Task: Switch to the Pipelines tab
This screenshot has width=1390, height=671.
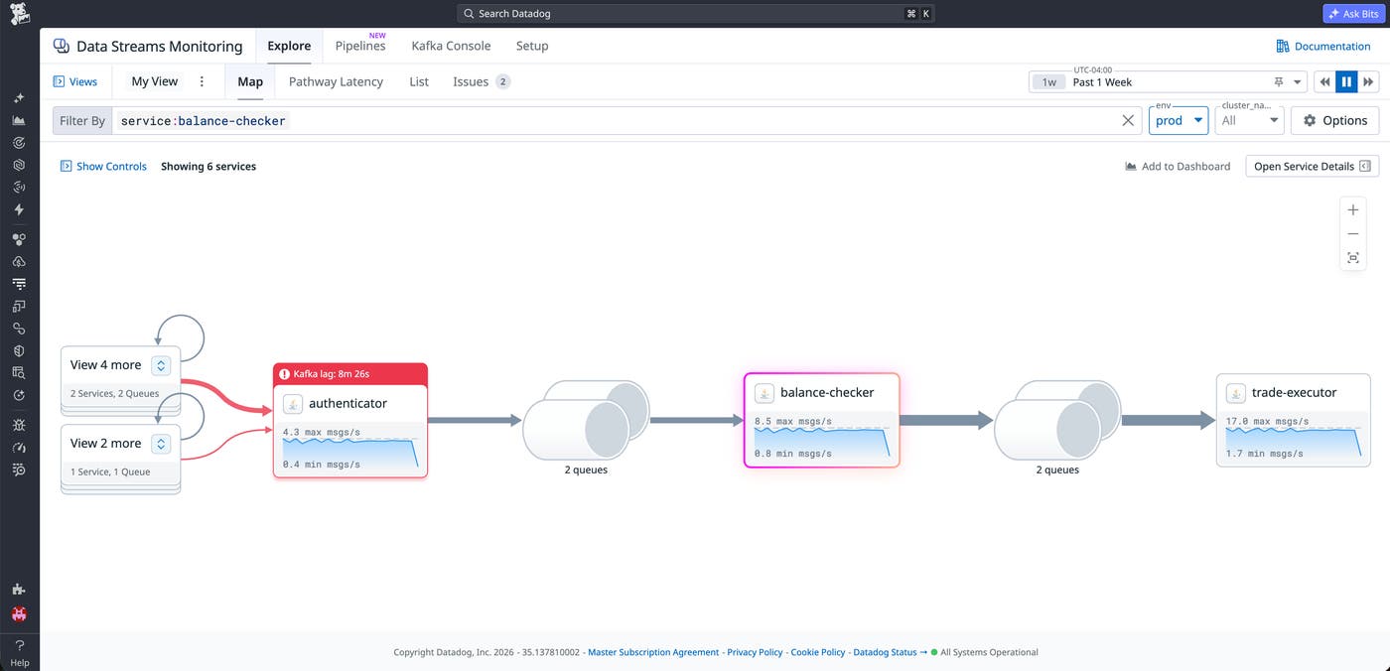Action: point(360,46)
